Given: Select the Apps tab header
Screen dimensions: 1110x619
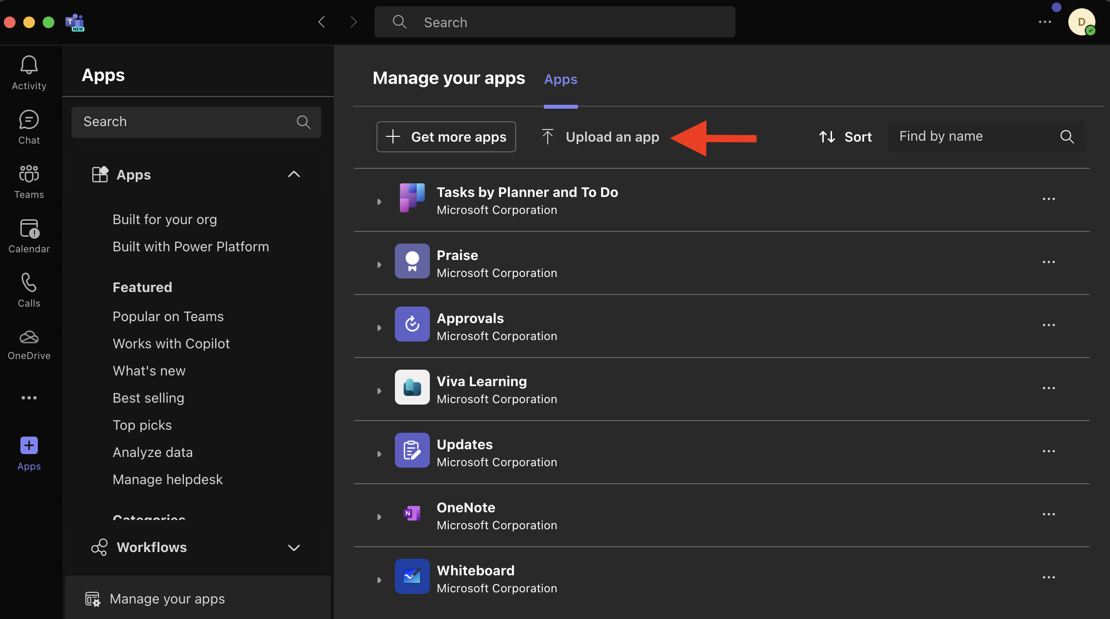Looking at the screenshot, I should pos(560,79).
